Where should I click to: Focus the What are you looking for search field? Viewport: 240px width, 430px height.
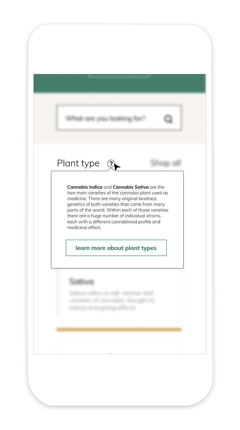[x=119, y=118]
